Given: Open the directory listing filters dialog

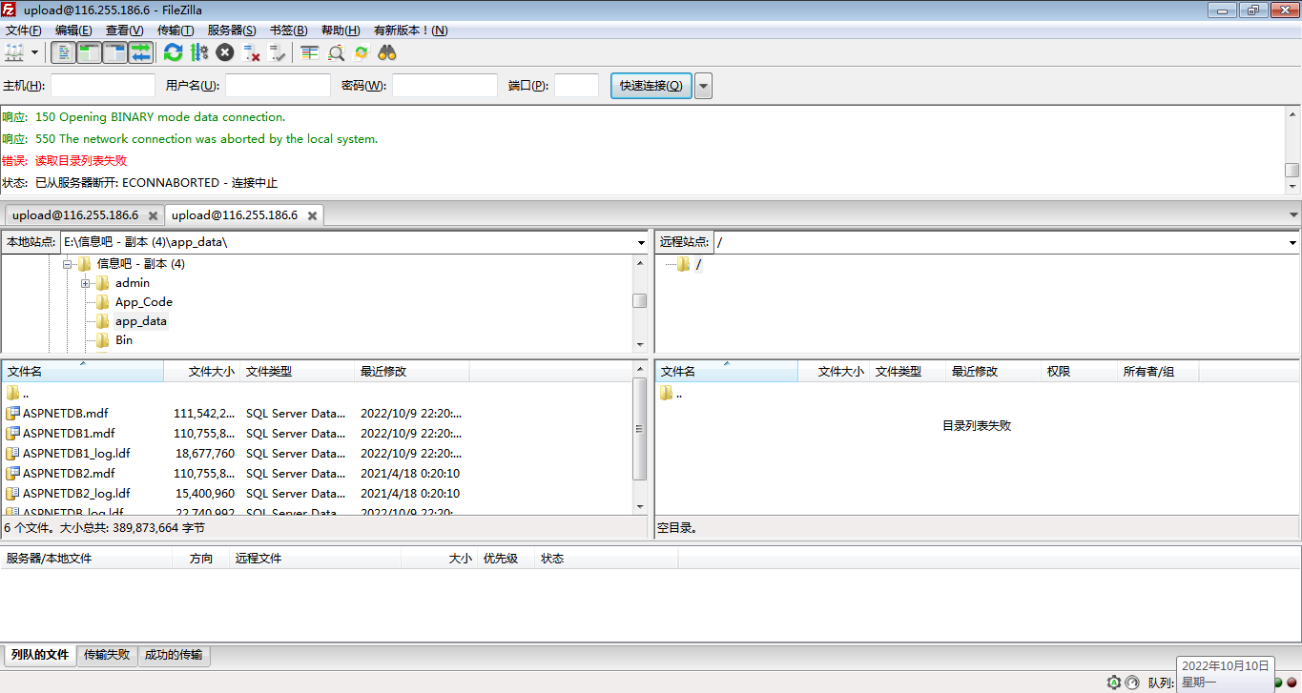Looking at the screenshot, I should (309, 52).
